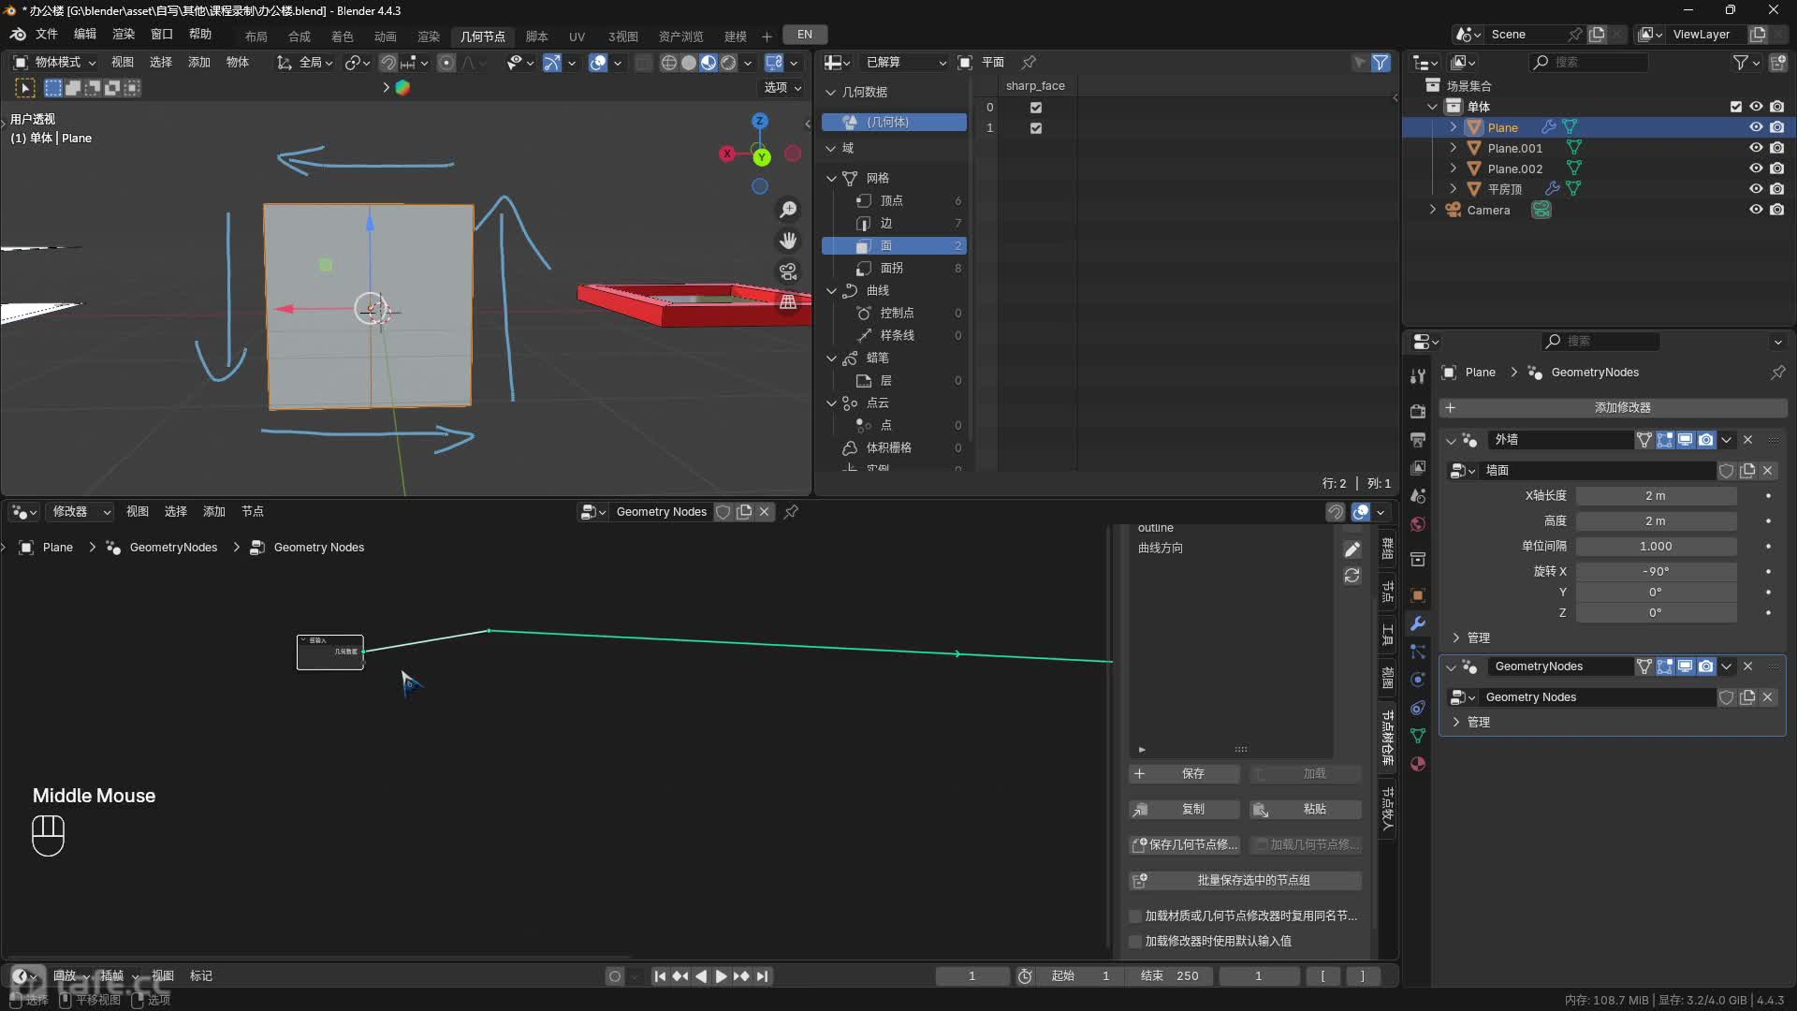
Task: Uncheck sharp_face checkbox in row 0
Action: 1036,108
